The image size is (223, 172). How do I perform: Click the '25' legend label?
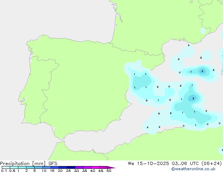(x=68, y=171)
